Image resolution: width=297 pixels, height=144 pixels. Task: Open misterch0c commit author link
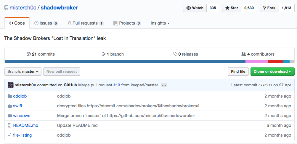25,85
